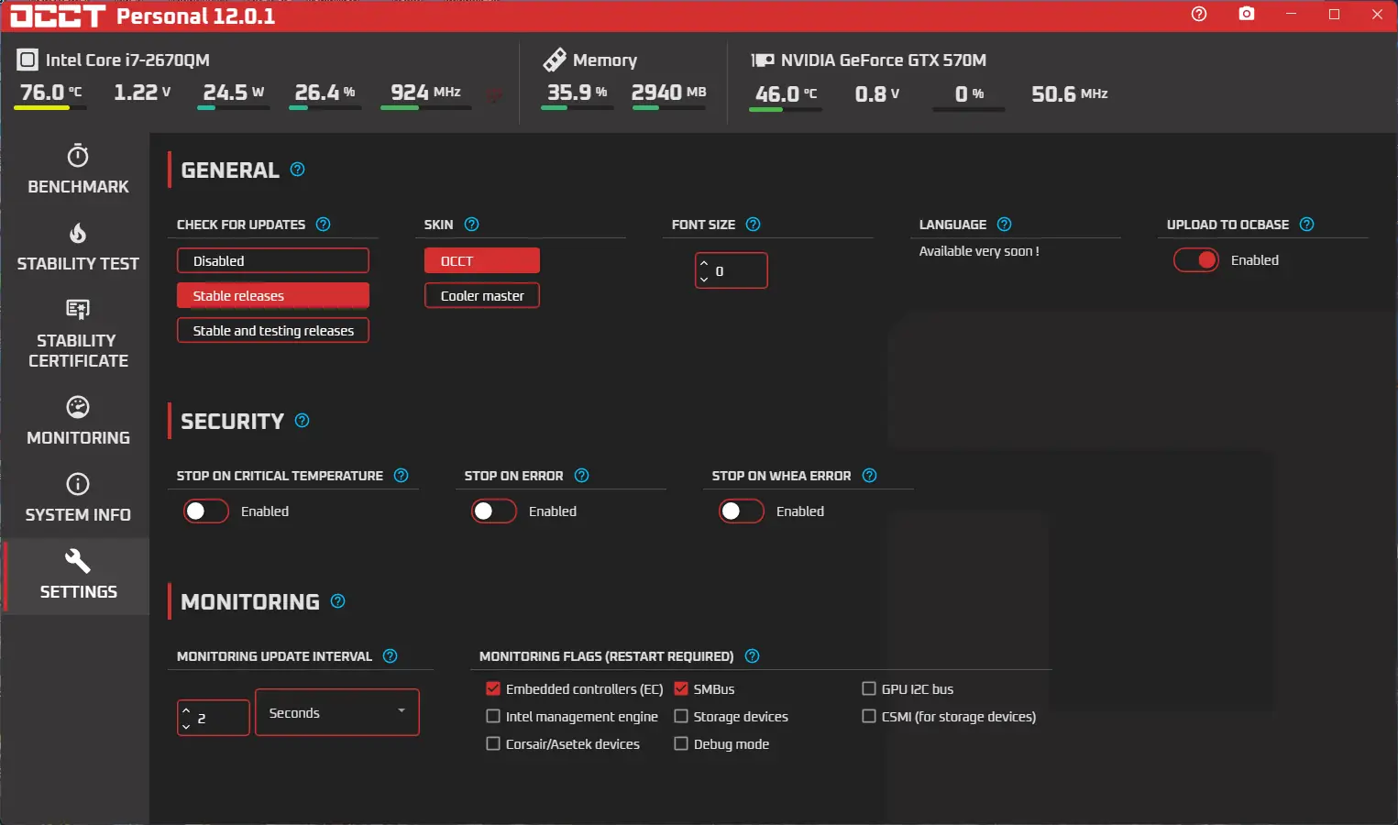Open the Seconds interval unit dropdown
This screenshot has width=1398, height=825.
[x=337, y=712]
